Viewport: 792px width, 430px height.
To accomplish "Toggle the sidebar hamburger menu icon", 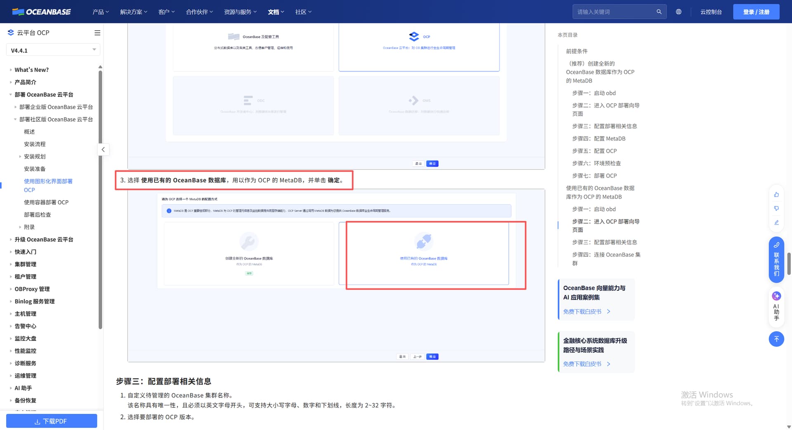I will coord(97,33).
